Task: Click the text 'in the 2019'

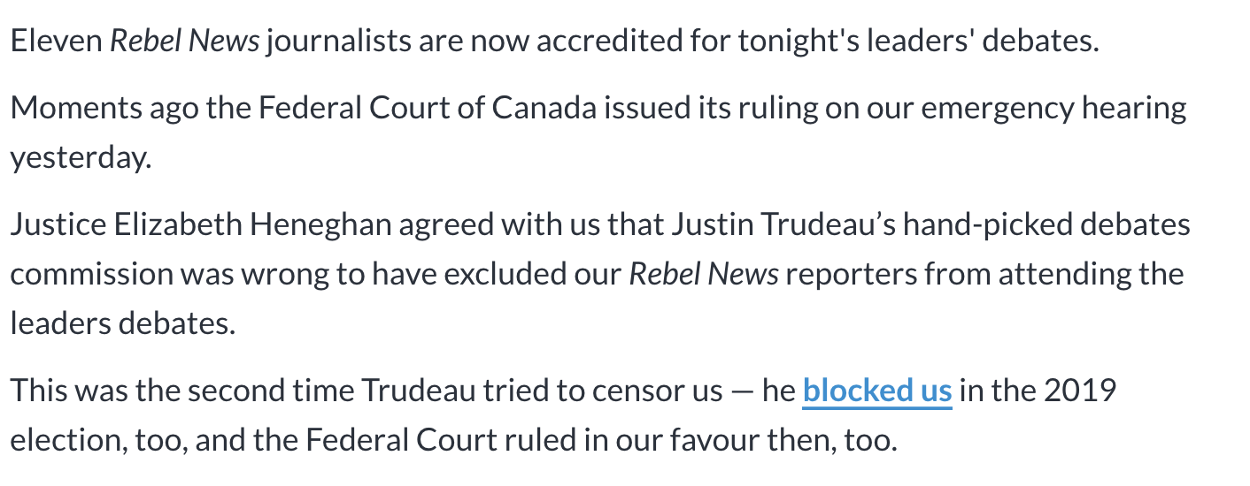Action: 1038,391
